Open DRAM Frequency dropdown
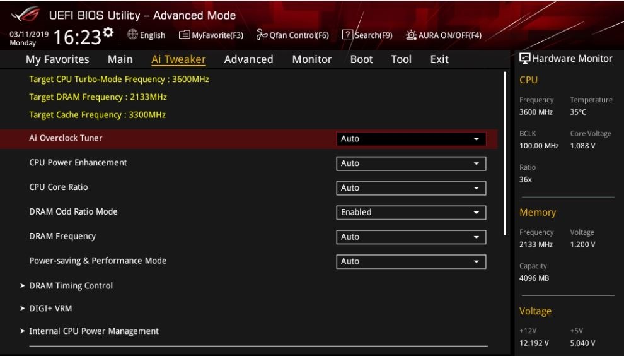 click(x=411, y=237)
